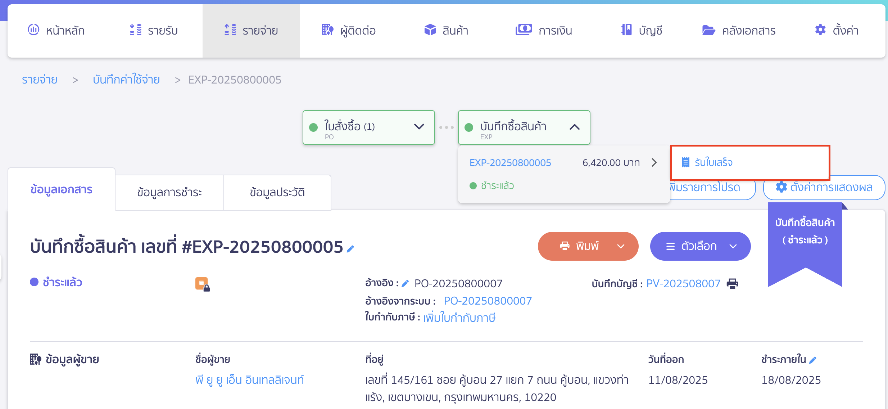Viewport: 888px width, 409px height.
Task: Click the ตั้งค่า gear icon in navbar
Action: click(820, 30)
